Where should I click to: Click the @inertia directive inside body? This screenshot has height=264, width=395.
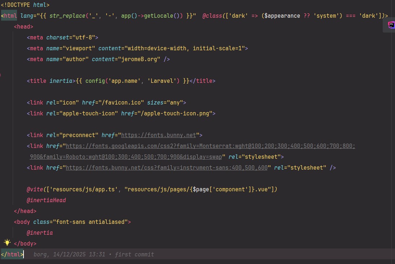[39, 233]
